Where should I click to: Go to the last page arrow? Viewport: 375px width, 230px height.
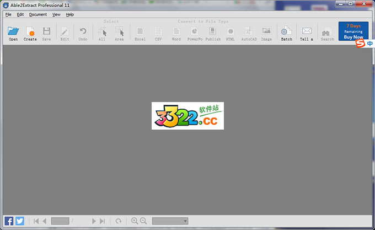click(102, 221)
